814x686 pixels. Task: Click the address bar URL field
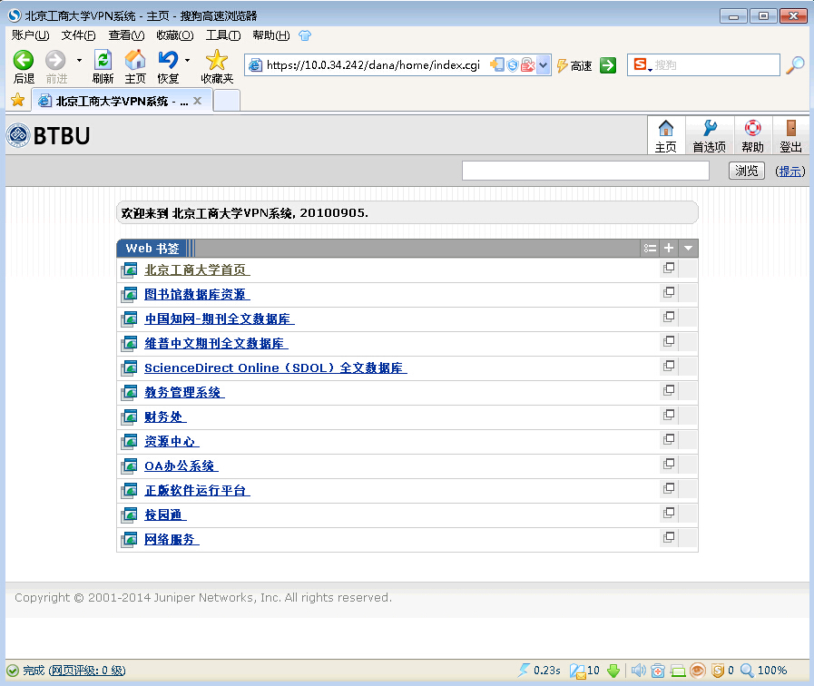tap(373, 64)
